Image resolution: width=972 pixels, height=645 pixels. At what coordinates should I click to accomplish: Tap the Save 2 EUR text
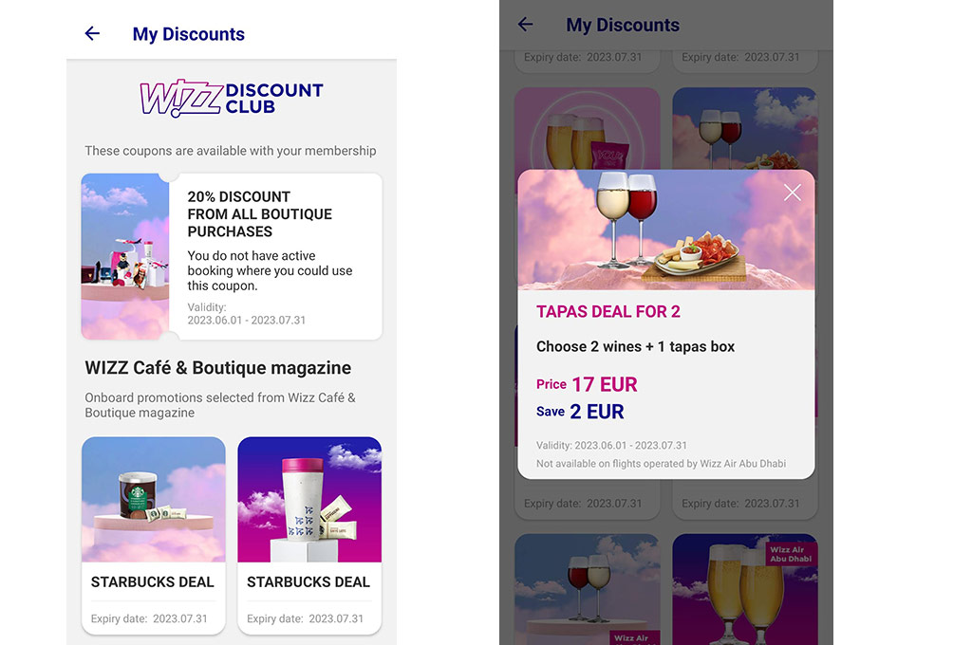click(580, 412)
